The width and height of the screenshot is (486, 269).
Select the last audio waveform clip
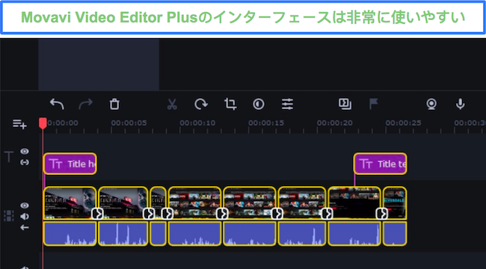click(395, 234)
